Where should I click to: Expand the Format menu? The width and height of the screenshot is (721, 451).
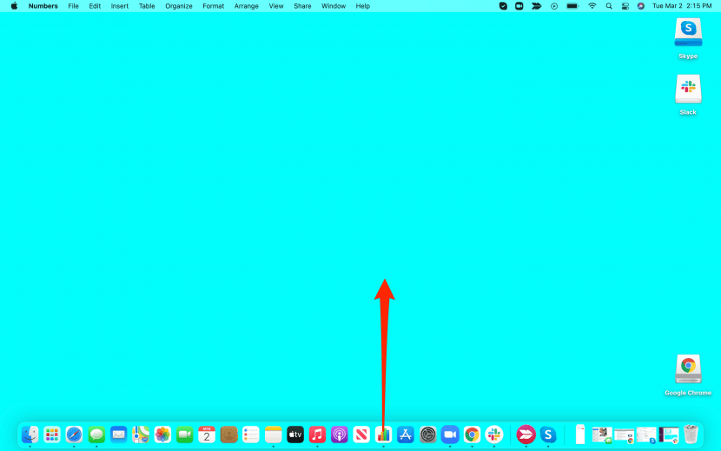[213, 6]
